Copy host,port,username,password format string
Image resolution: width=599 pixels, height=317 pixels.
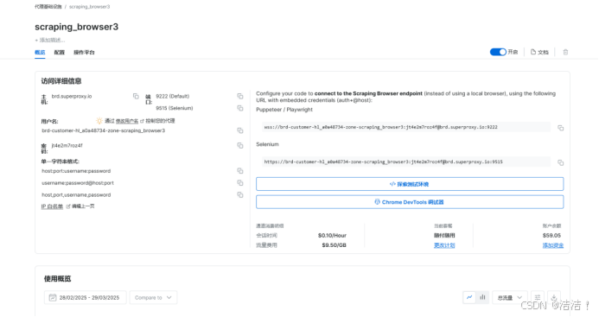[x=240, y=195]
